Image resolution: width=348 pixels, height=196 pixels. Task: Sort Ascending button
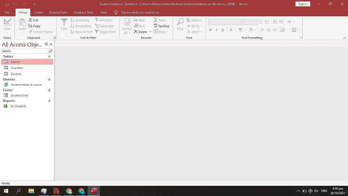(80, 20)
